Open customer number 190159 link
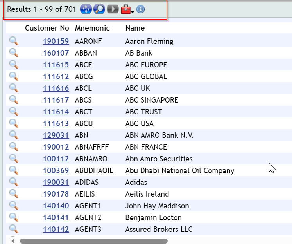The width and height of the screenshot is (292, 244). click(56, 42)
